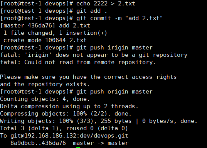Click the remote URL git@192.168.186.132:dev/devops.git
The height and width of the screenshot is (148, 207).
69,136
